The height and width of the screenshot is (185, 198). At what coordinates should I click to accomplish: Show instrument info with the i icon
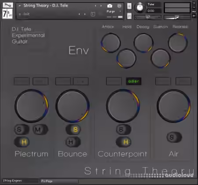point(119,6)
